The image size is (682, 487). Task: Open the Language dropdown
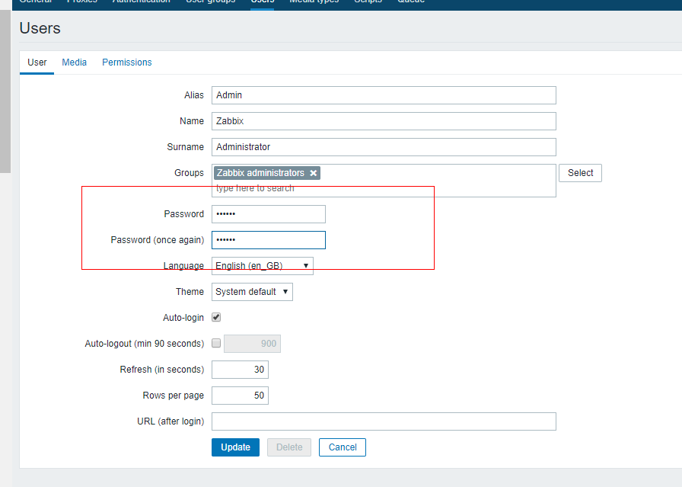(x=262, y=266)
